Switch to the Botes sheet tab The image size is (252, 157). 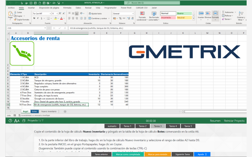click(35, 111)
